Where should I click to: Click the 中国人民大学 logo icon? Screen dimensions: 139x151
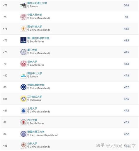click(23, 17)
